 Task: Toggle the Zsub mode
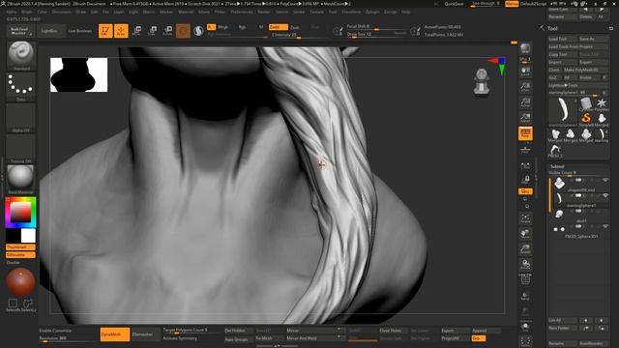(295, 27)
